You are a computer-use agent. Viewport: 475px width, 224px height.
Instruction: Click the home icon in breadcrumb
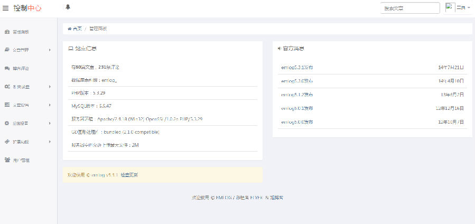pyautogui.click(x=70, y=28)
